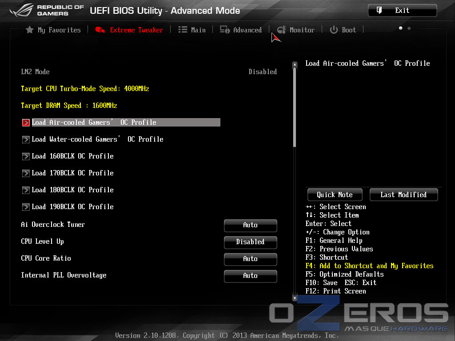This screenshot has width=455, height=341.
Task: Change CPU Level Up Disabled option
Action: 251,242
